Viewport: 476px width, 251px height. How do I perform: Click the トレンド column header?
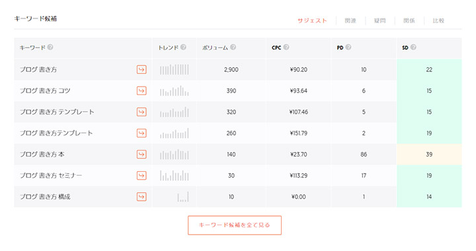tap(169, 48)
